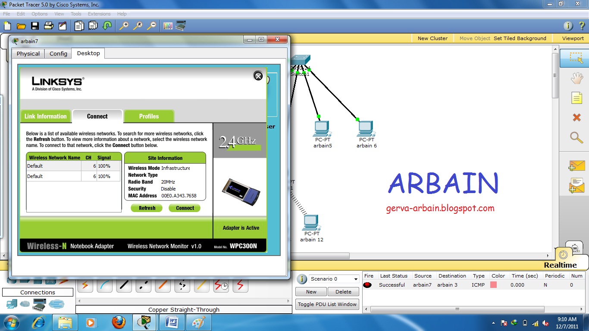The height and width of the screenshot is (331, 589).
Task: Pick the orange fiber cable icon
Action: click(163, 285)
